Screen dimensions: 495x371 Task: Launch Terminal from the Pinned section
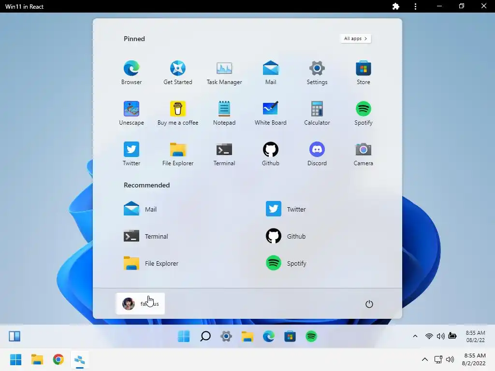pos(224,154)
